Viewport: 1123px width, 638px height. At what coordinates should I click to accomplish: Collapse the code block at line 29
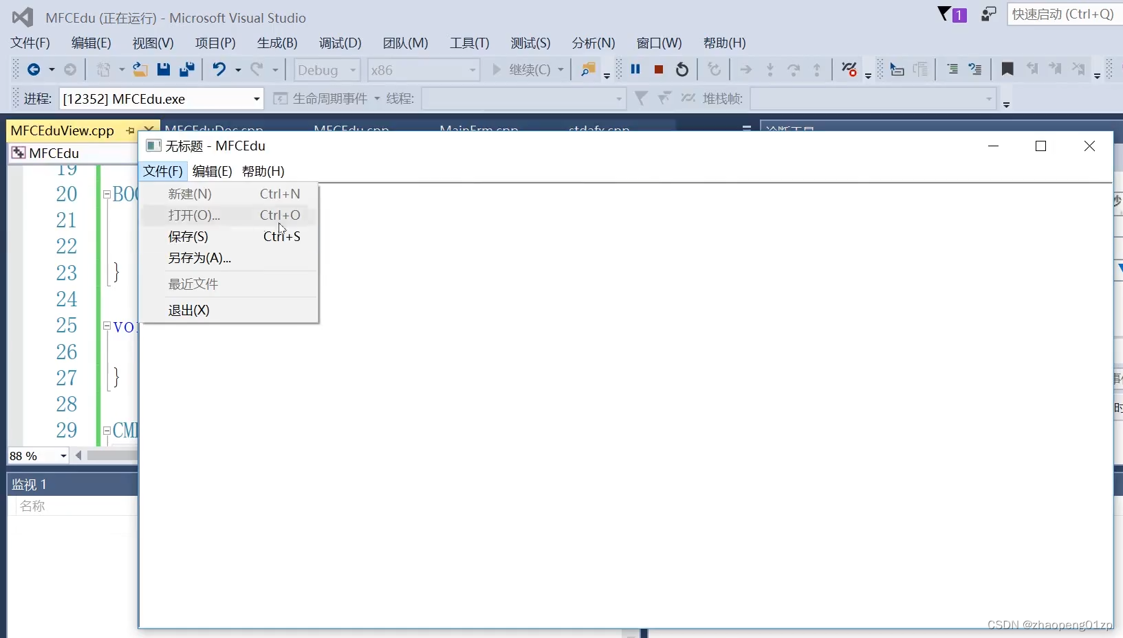pos(107,431)
